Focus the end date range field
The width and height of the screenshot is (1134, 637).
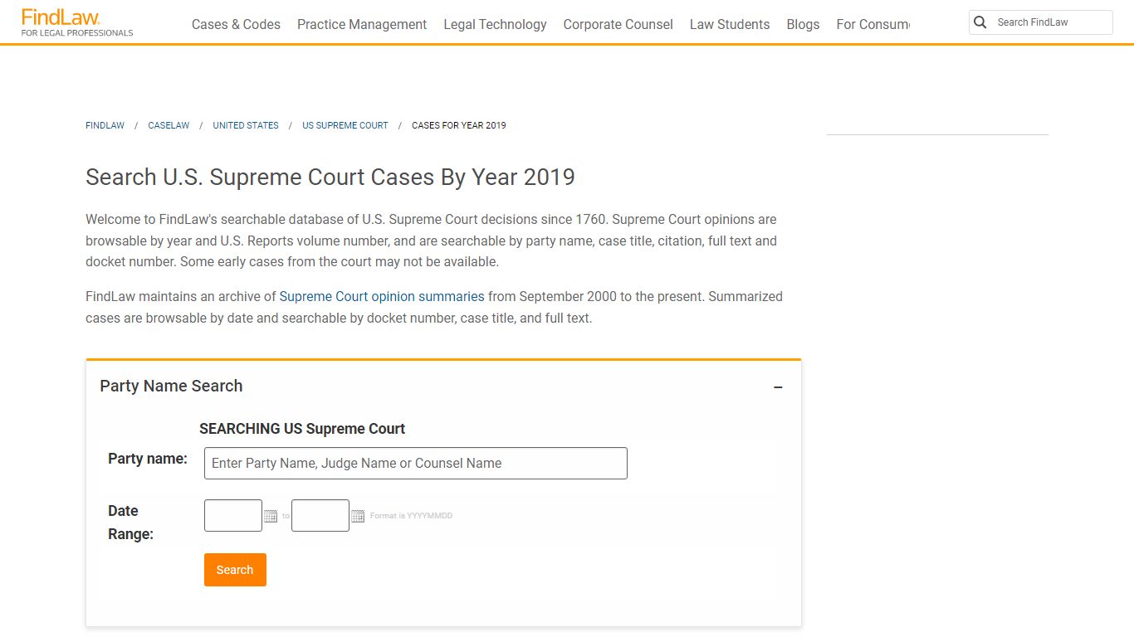click(x=320, y=516)
